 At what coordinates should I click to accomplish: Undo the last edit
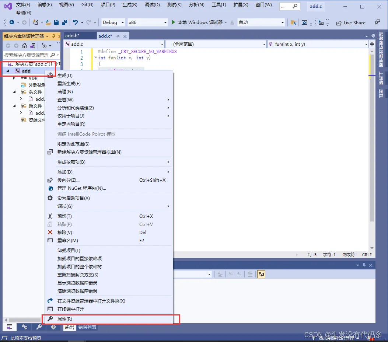pyautogui.click(x=76, y=22)
